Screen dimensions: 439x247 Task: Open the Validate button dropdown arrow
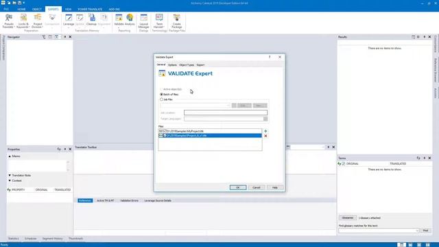[x=119, y=27]
